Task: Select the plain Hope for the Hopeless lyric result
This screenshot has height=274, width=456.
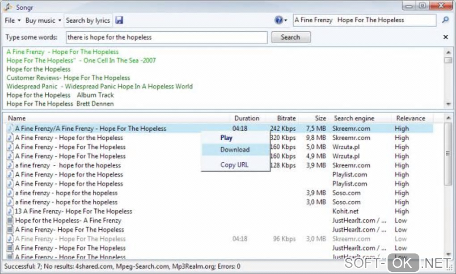Action: coord(38,69)
